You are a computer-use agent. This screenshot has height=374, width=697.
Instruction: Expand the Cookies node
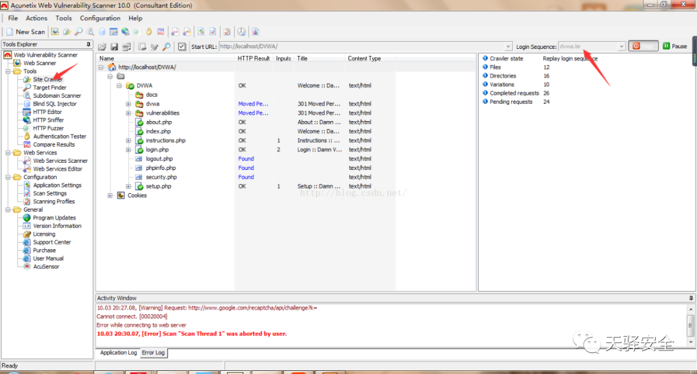click(x=110, y=196)
